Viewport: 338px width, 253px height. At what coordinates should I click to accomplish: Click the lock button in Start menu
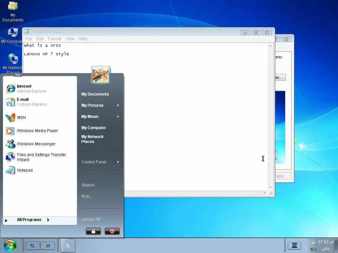(93, 231)
